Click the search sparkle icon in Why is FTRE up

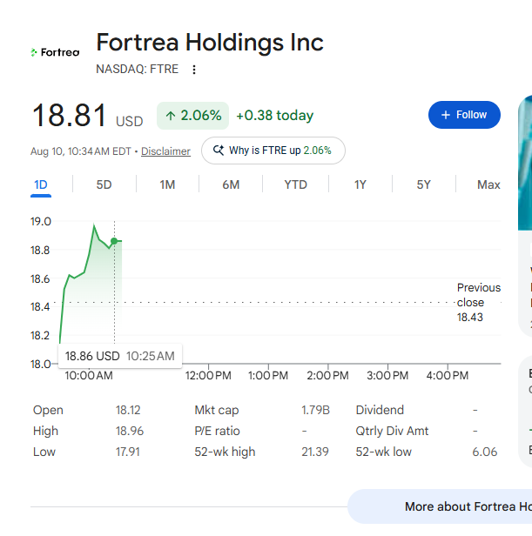tap(219, 151)
